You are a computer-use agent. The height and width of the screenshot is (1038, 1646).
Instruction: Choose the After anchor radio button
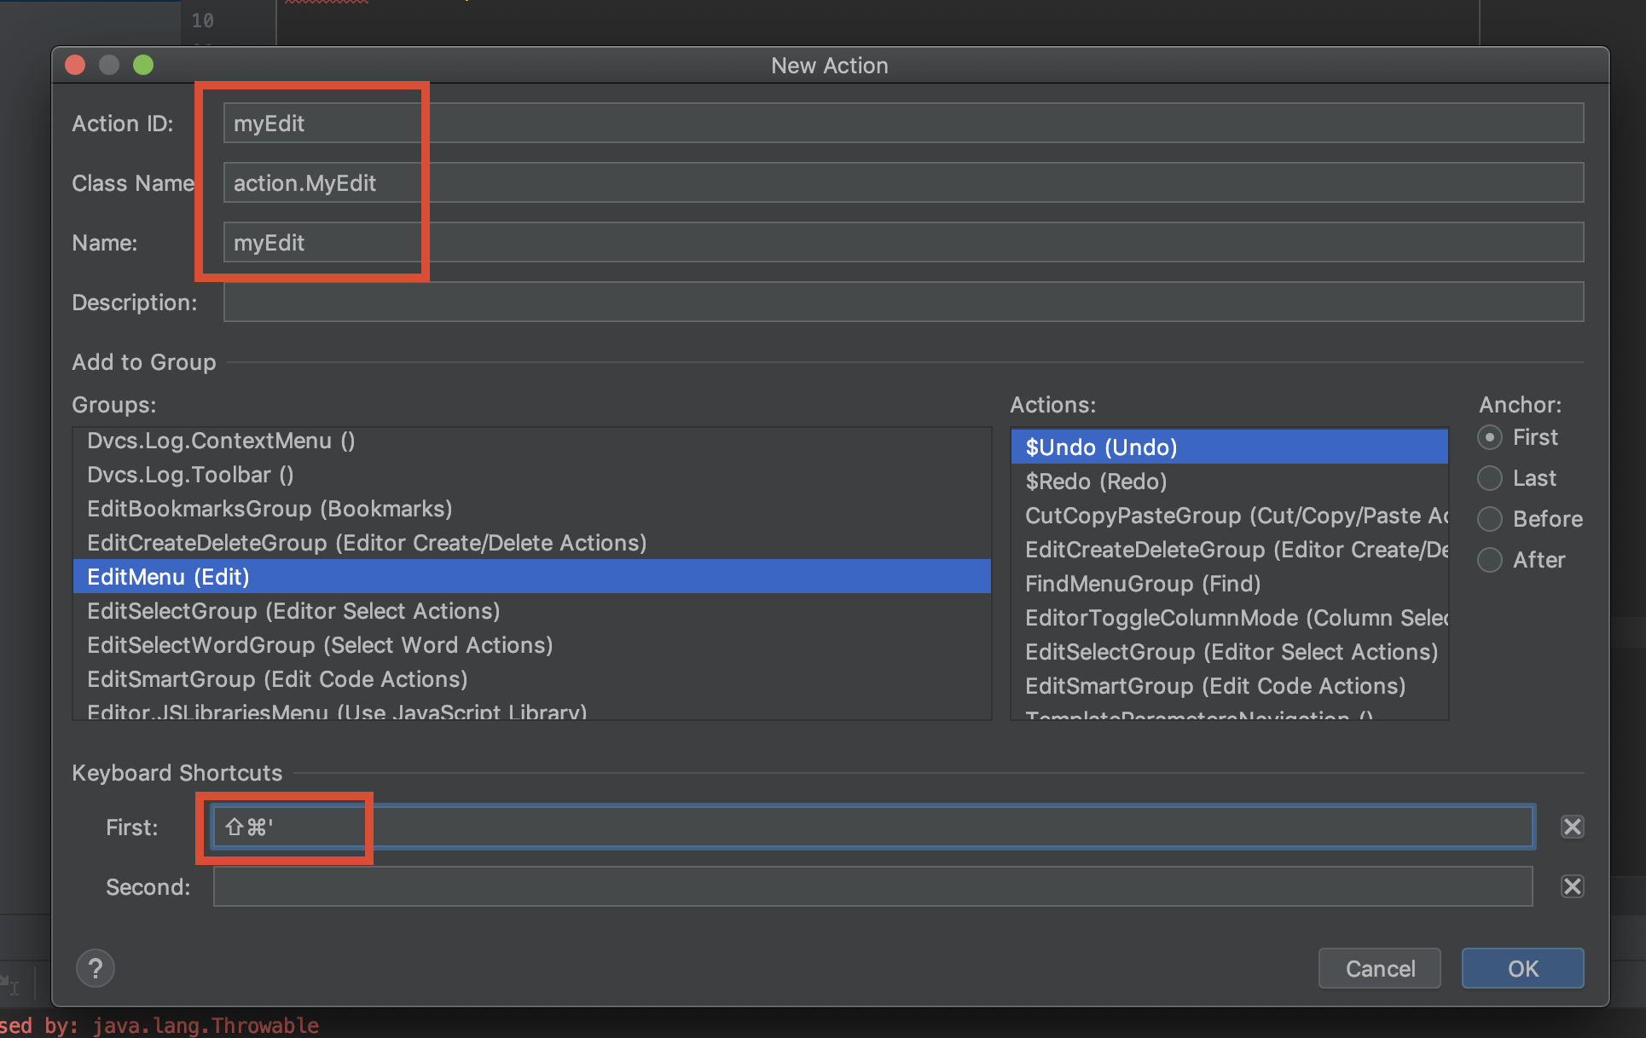[x=1490, y=560]
